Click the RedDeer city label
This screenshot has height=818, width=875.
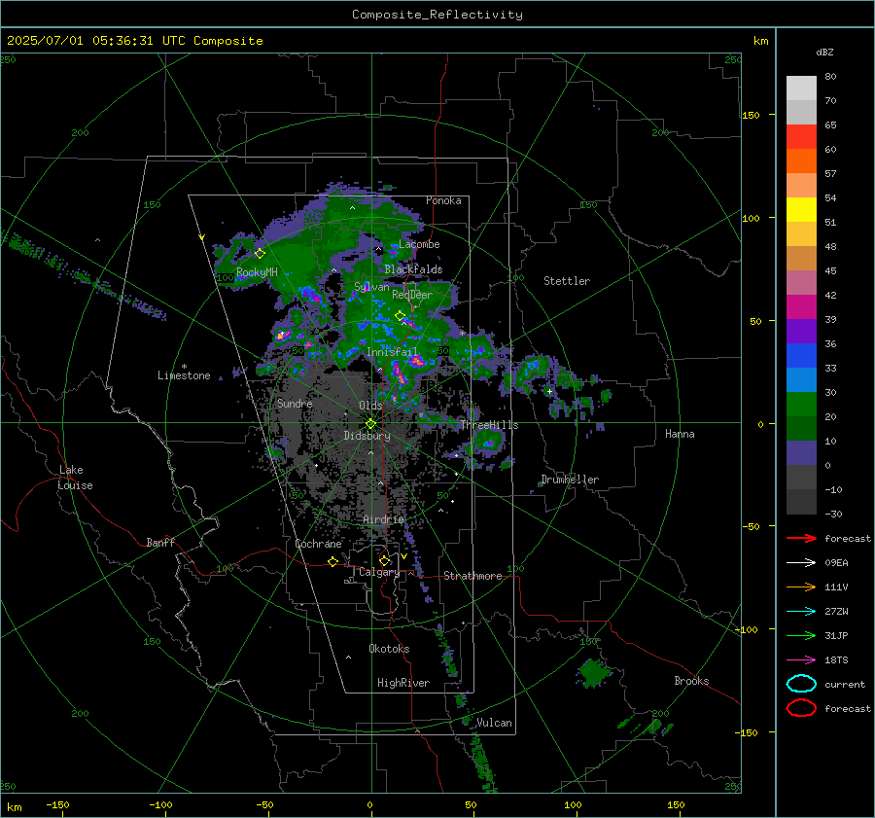412,295
